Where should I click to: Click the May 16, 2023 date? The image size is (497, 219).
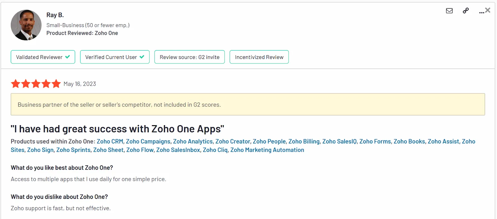click(x=80, y=84)
